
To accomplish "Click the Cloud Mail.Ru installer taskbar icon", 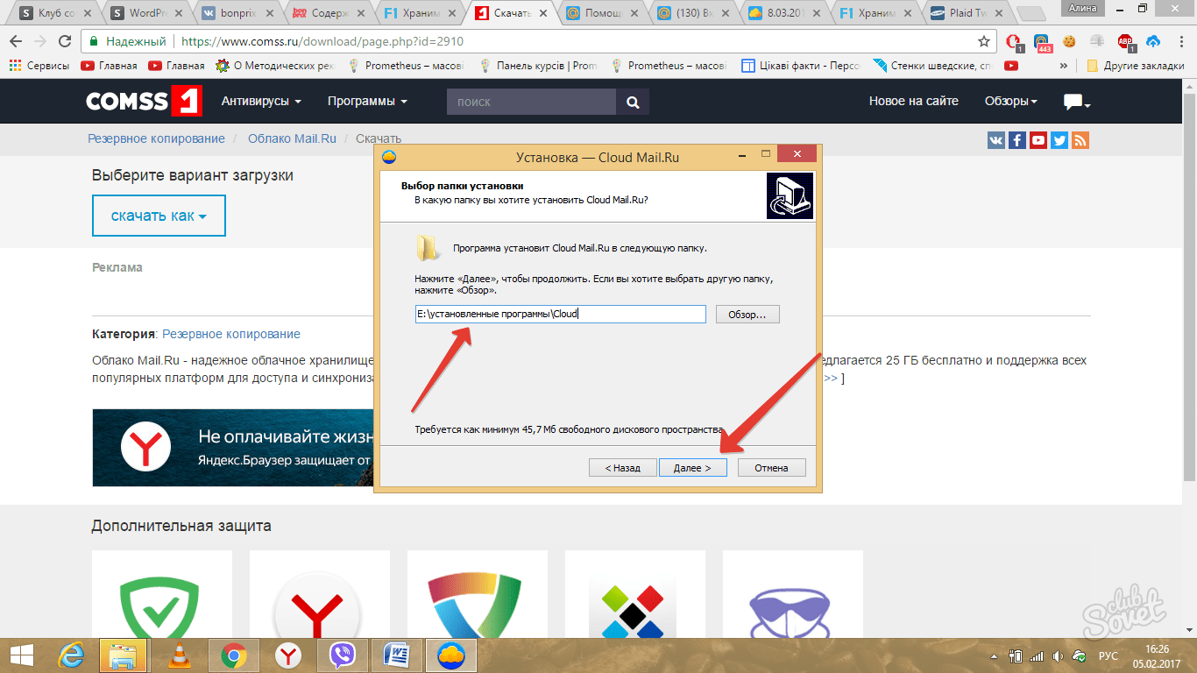I will coord(450,655).
